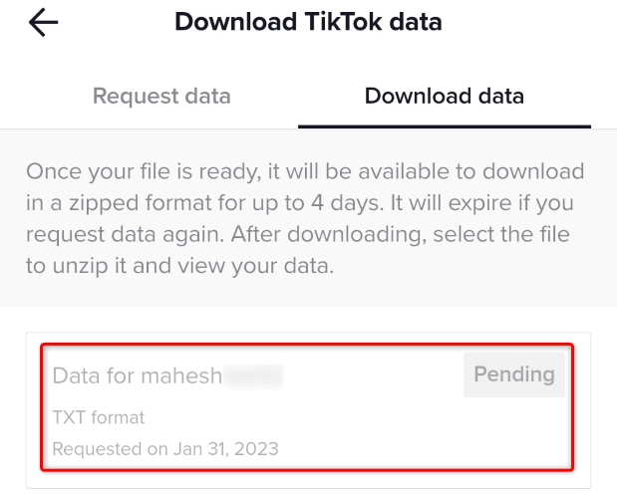Click the 'Jan 31, 2023' date
Image resolution: width=617 pixels, height=498 pixels.
(x=225, y=449)
